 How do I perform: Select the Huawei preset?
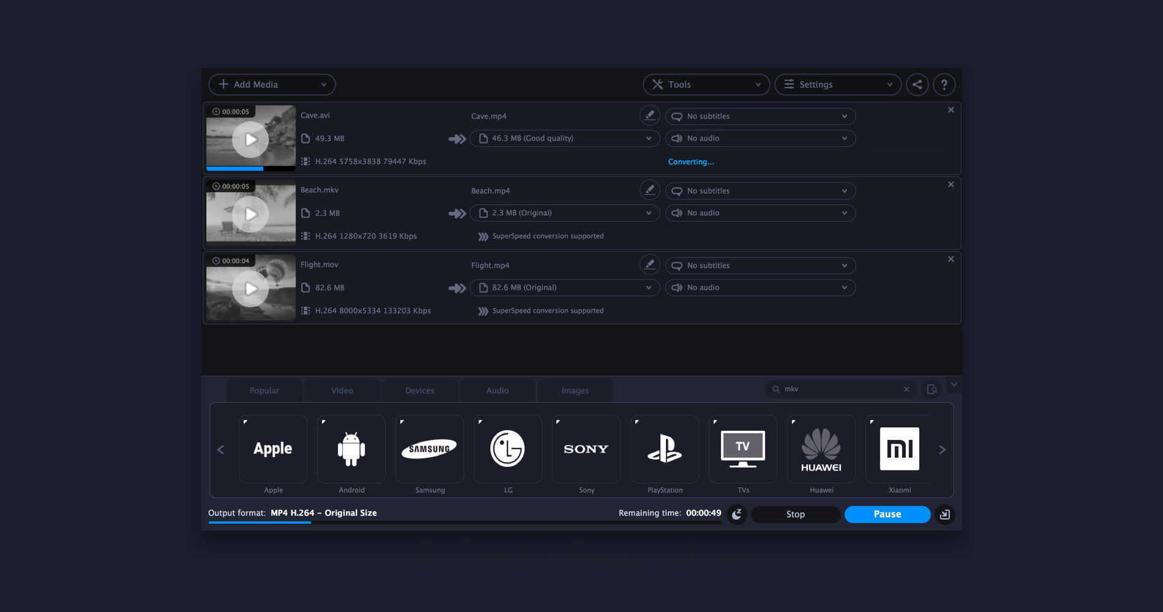[x=821, y=449]
